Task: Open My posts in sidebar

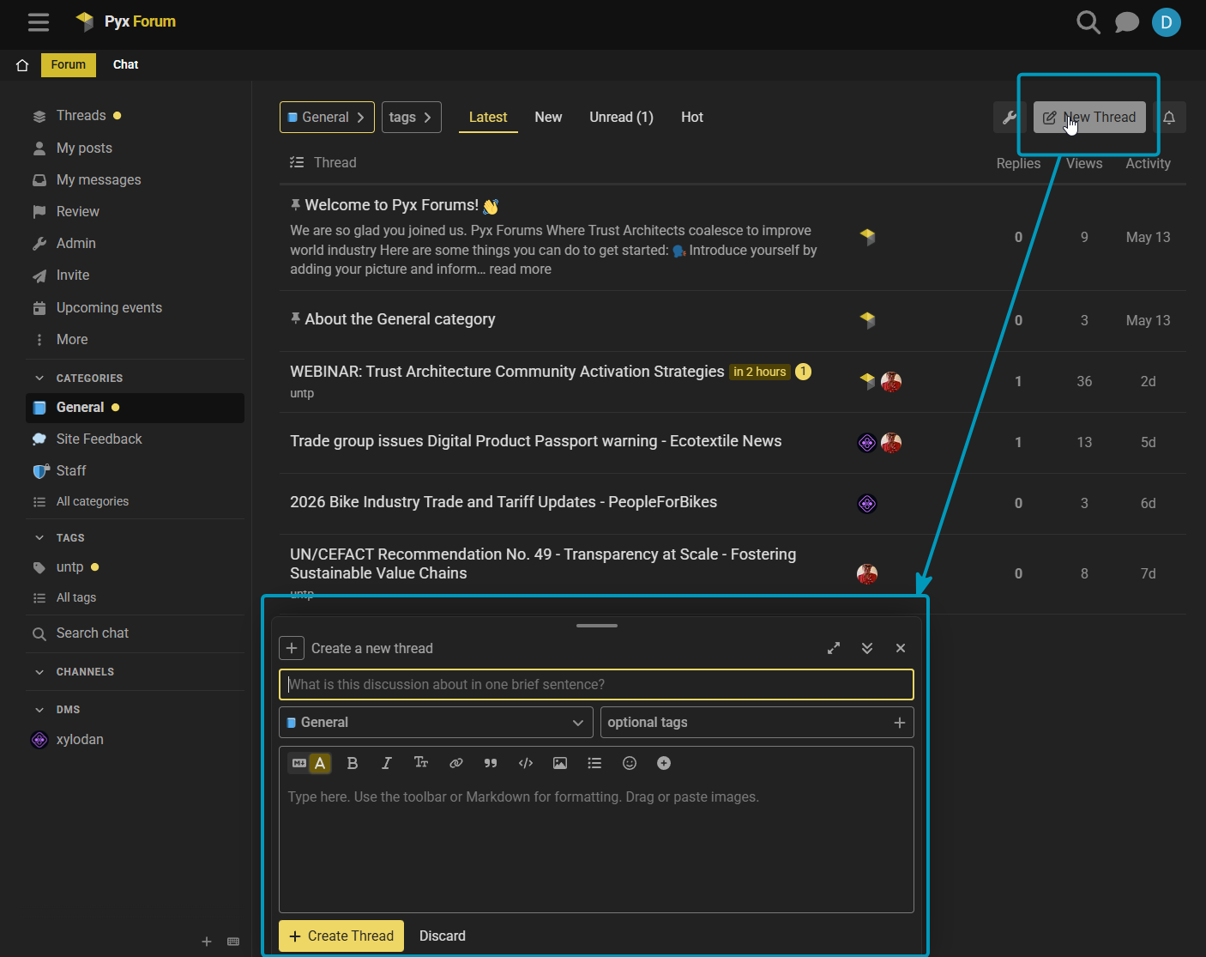Action: (x=84, y=148)
